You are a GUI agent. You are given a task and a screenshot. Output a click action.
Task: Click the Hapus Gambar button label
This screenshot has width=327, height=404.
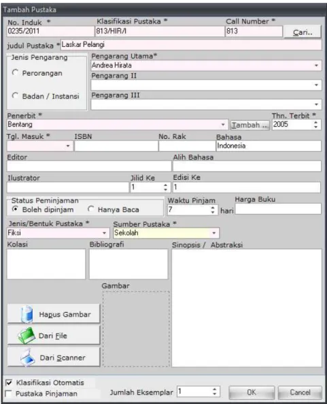[65, 314]
